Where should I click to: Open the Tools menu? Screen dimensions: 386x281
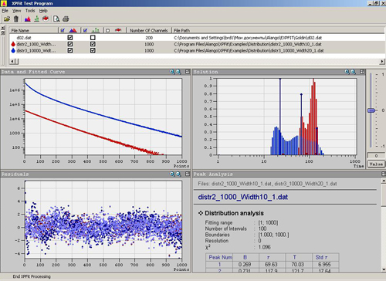tap(30, 11)
